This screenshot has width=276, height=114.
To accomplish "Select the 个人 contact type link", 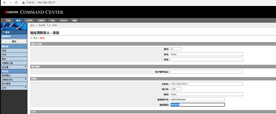I will [35, 38].
